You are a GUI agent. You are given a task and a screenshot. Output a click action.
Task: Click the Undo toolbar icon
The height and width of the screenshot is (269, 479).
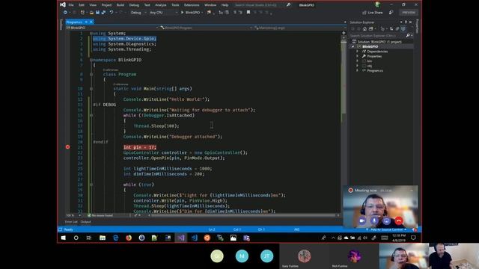(x=112, y=13)
